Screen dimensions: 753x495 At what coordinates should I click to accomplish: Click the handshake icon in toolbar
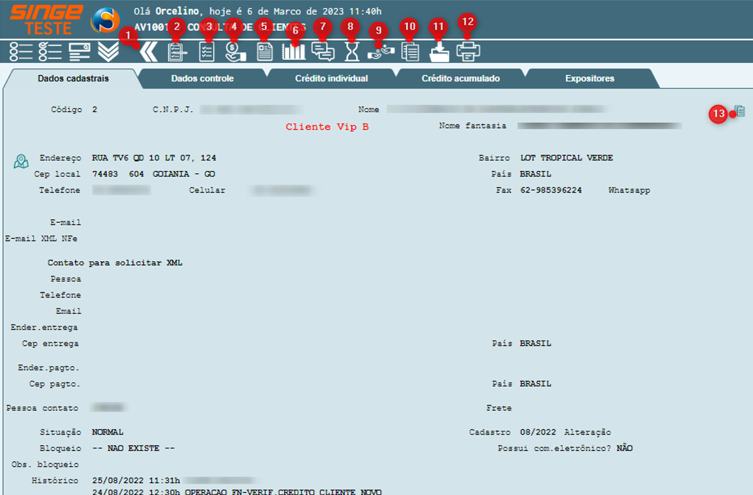point(380,52)
